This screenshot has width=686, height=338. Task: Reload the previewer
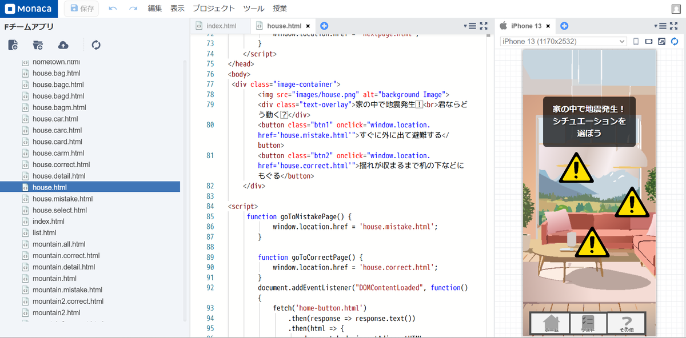coord(675,41)
